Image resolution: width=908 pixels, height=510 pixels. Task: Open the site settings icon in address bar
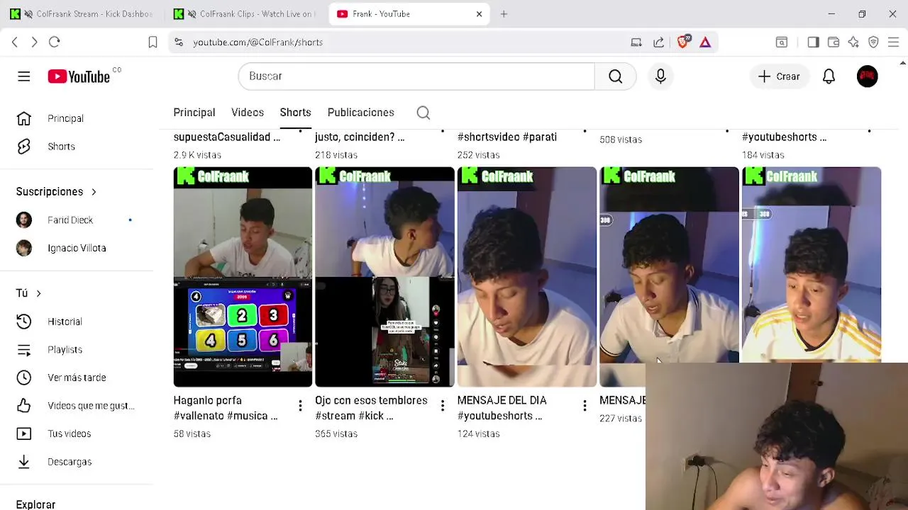pos(179,42)
